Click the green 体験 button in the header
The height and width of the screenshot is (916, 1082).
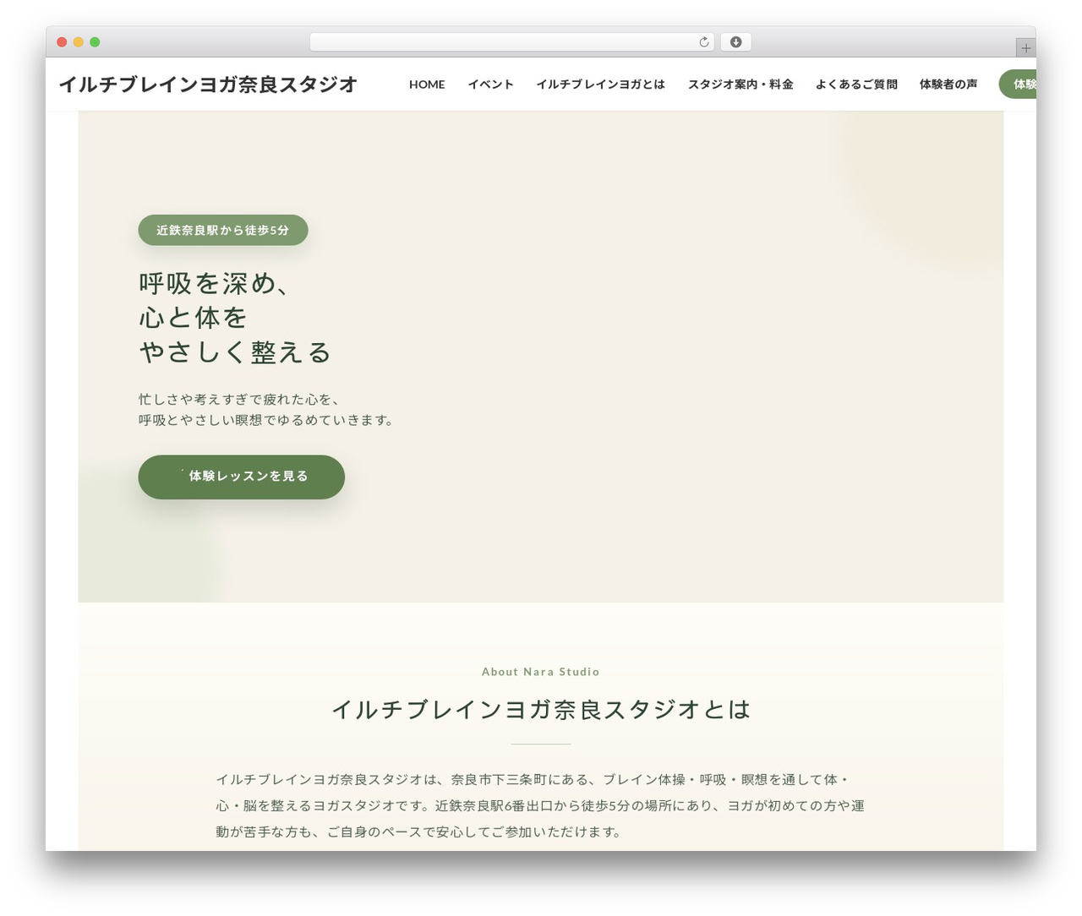click(1018, 85)
